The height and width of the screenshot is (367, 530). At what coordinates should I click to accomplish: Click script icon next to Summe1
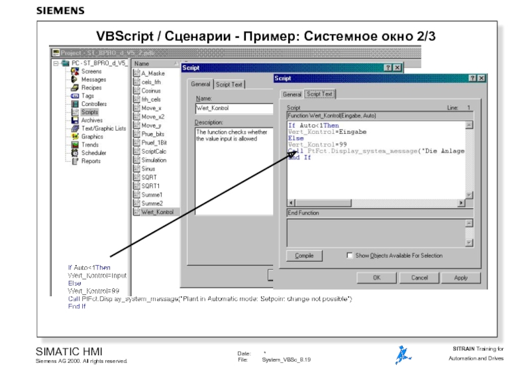coord(136,195)
